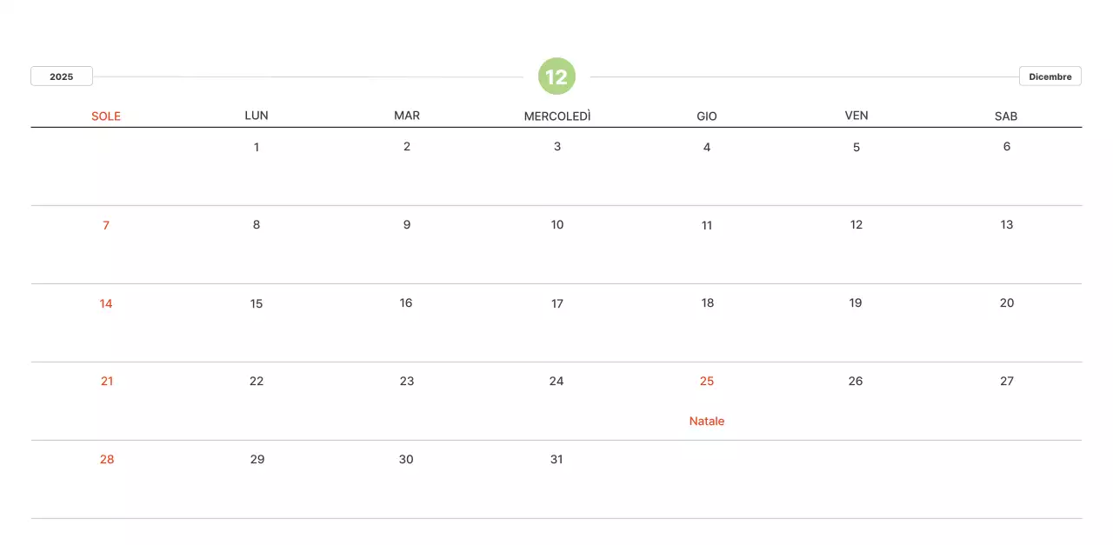Choose day 14 in red
Viewport: 1113px width, 545px height.
tap(106, 303)
